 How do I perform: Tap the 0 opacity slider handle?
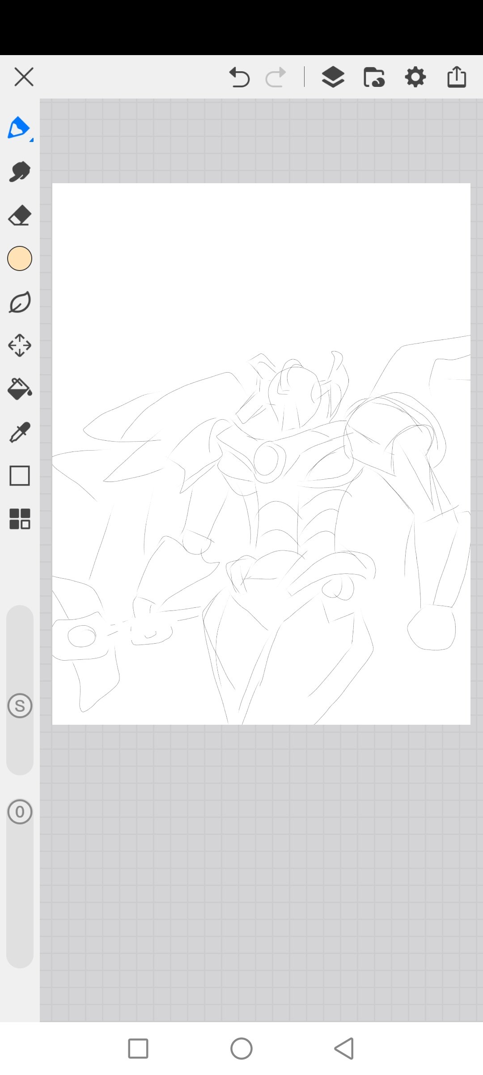20,812
